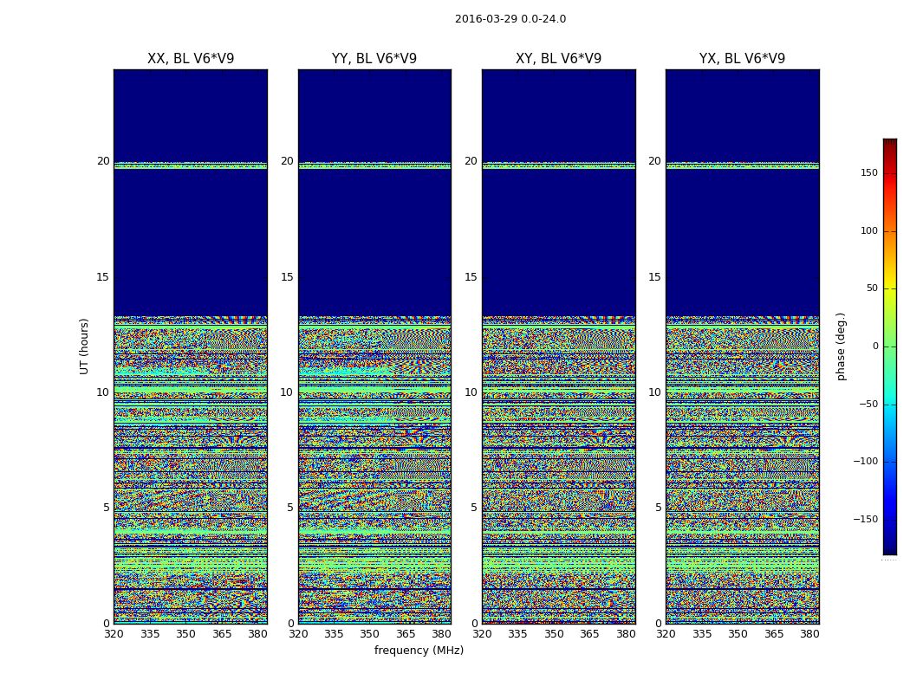910x693 pixels.
Task: Click the '380' frequency tick under YX panel
Action: point(809,634)
